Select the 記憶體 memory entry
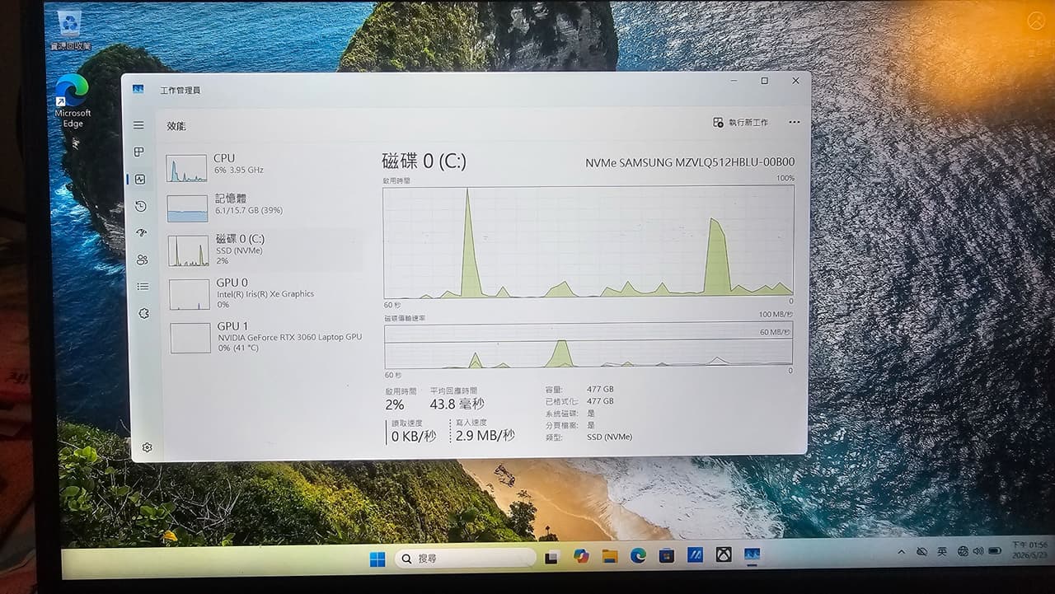Viewport: 1055px width, 594px height. point(263,208)
